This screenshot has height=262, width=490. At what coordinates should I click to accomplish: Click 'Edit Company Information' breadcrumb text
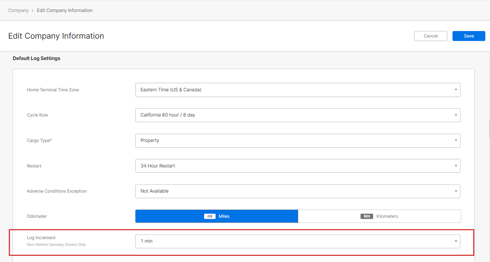coord(65,10)
